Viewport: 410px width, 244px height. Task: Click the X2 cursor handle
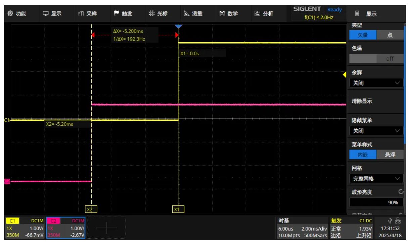[90, 209]
